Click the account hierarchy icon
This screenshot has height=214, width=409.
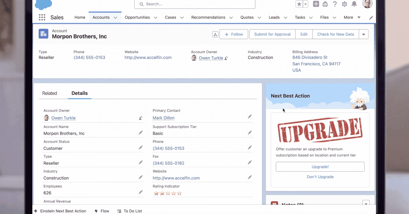coord(215,34)
